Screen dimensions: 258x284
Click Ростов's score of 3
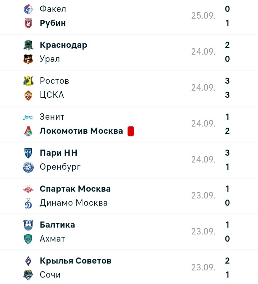click(227, 81)
